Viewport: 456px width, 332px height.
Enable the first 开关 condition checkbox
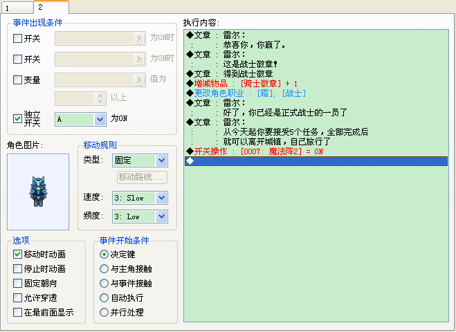point(17,38)
